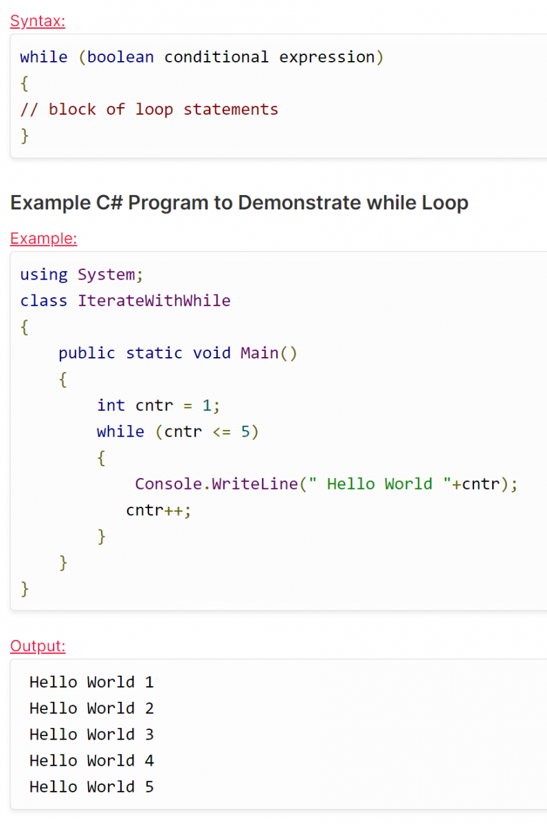Click output line "Hello World 5"
The image size is (547, 824).
pos(91,786)
